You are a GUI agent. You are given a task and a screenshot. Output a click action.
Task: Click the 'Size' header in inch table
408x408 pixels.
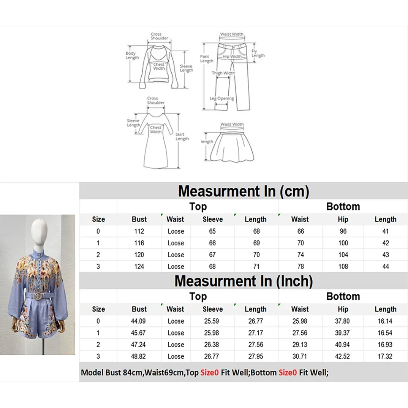pos(98,309)
